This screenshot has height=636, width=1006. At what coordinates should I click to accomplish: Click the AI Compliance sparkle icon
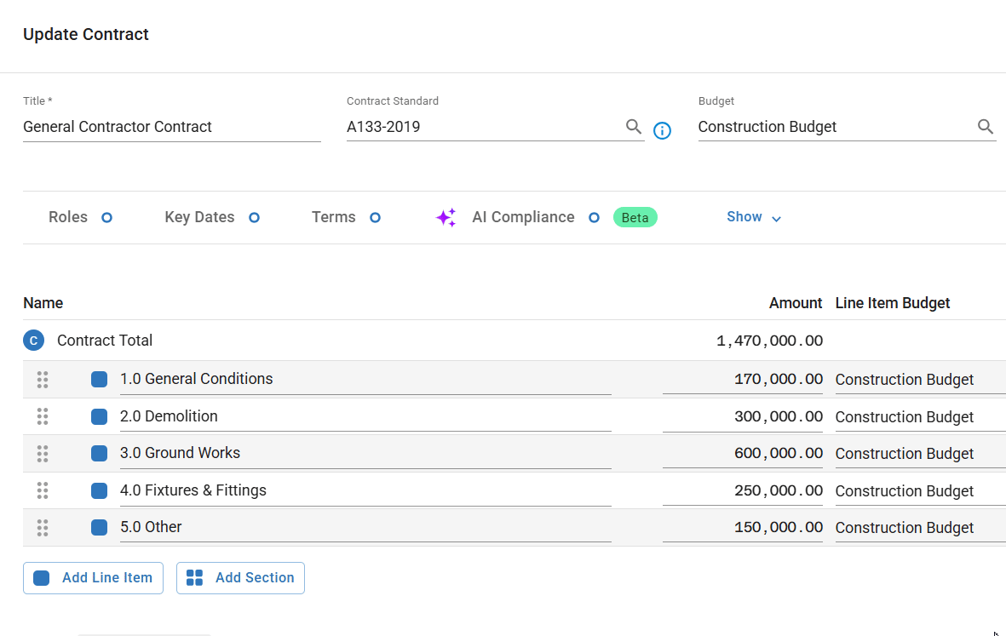[446, 218]
